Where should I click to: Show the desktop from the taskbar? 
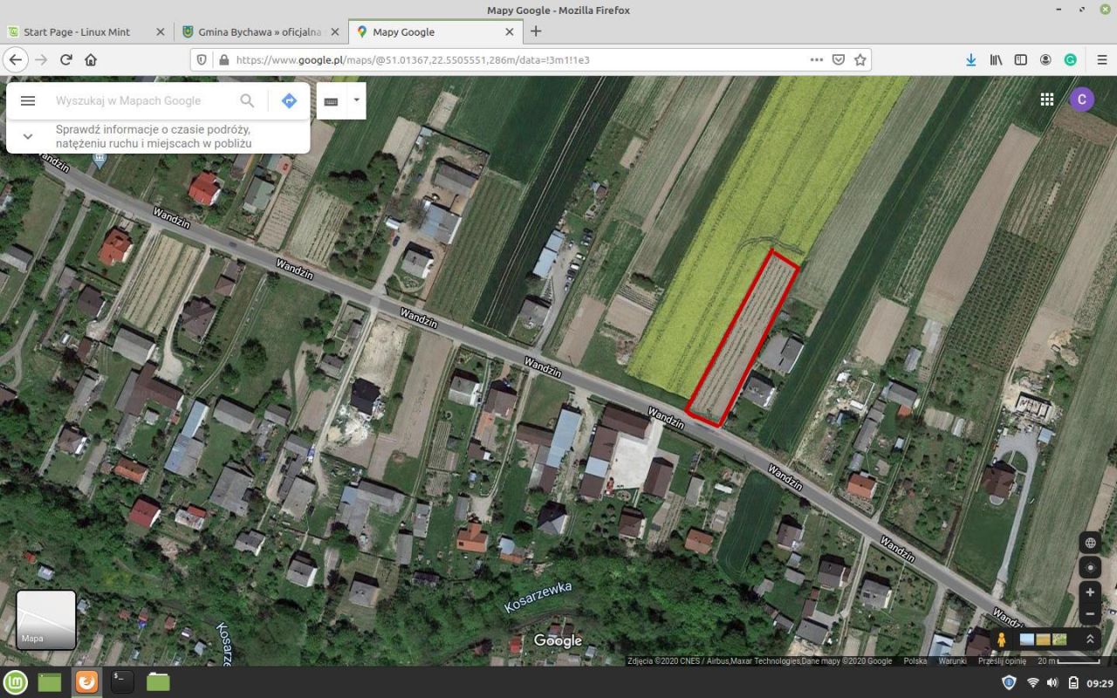(x=50, y=682)
